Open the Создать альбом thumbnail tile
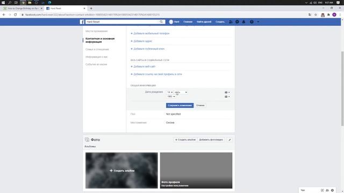 click(x=121, y=170)
